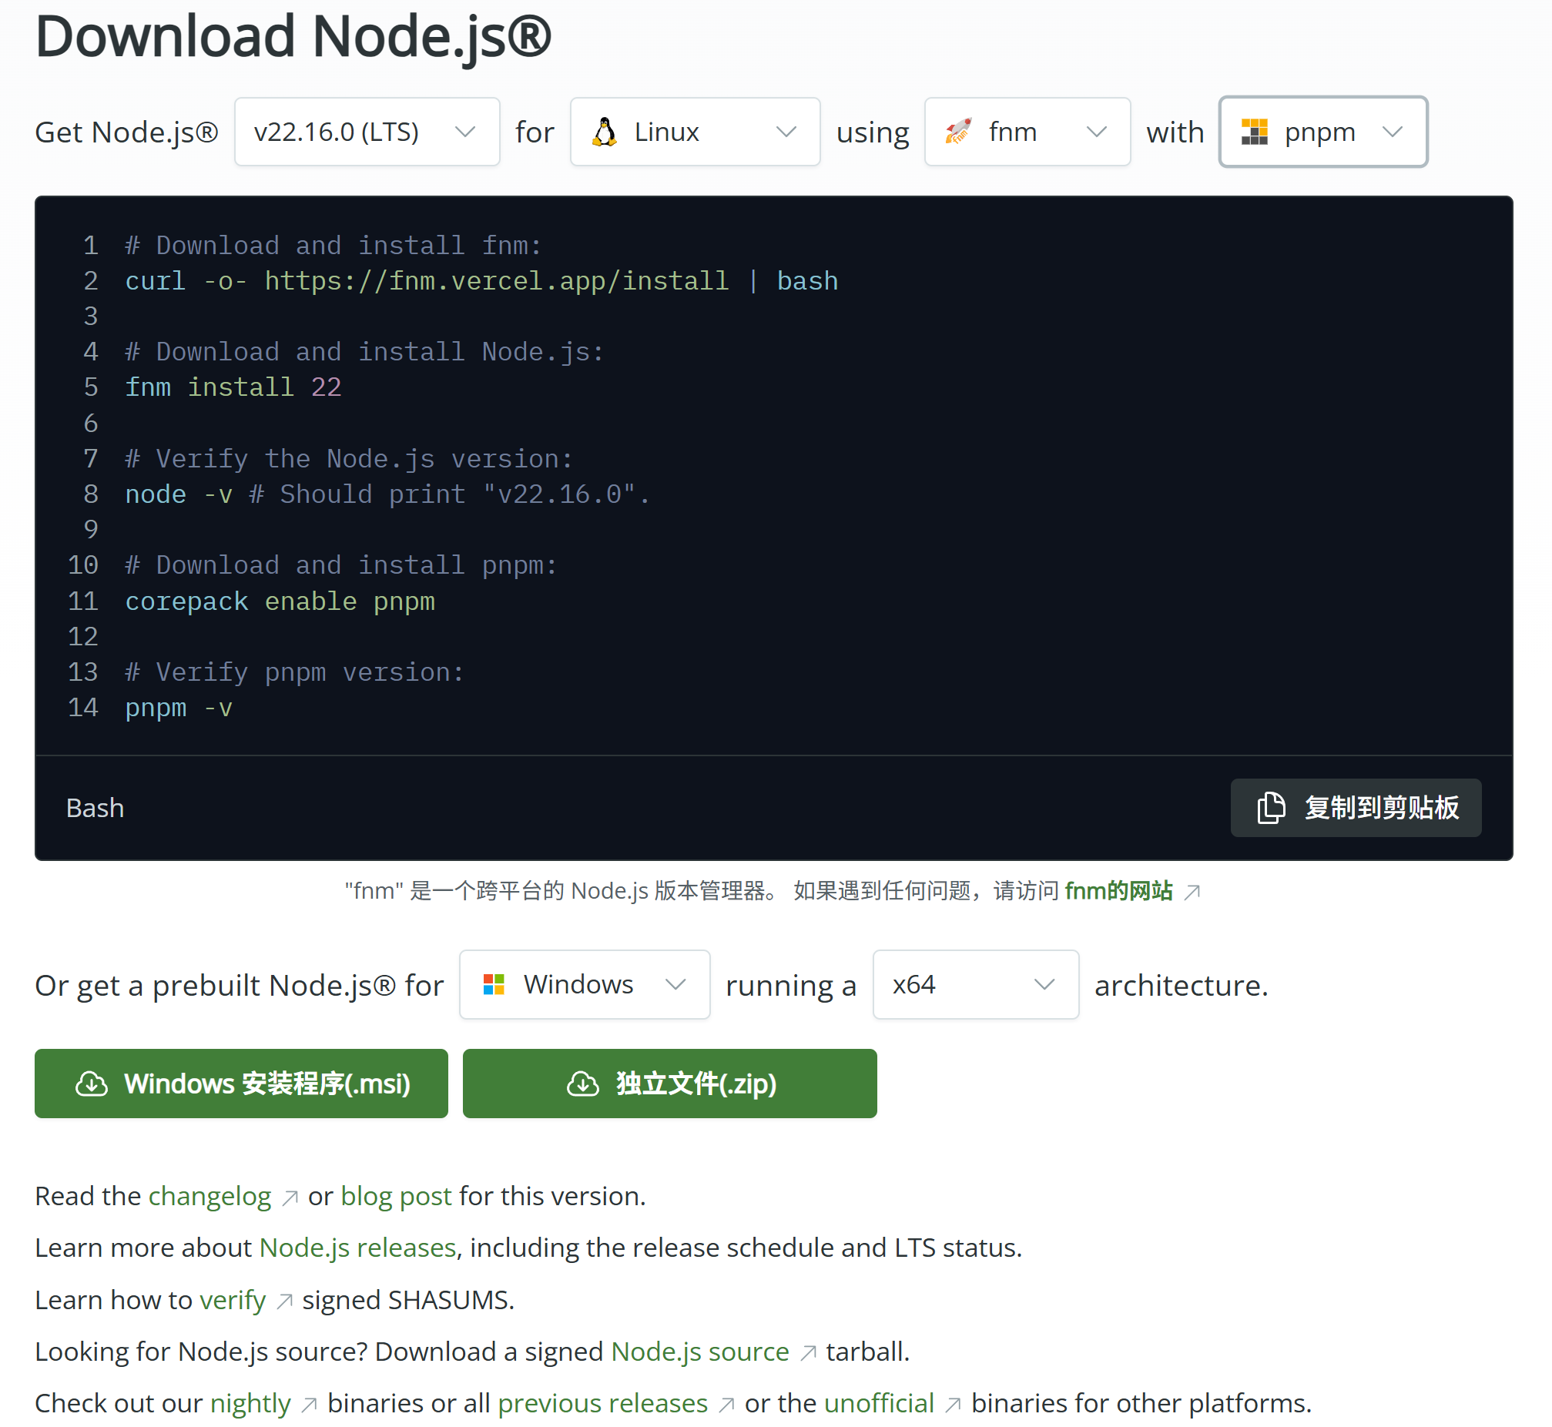Open the Node.js source link
Image resolution: width=1552 pixels, height=1427 pixels.
coord(699,1352)
